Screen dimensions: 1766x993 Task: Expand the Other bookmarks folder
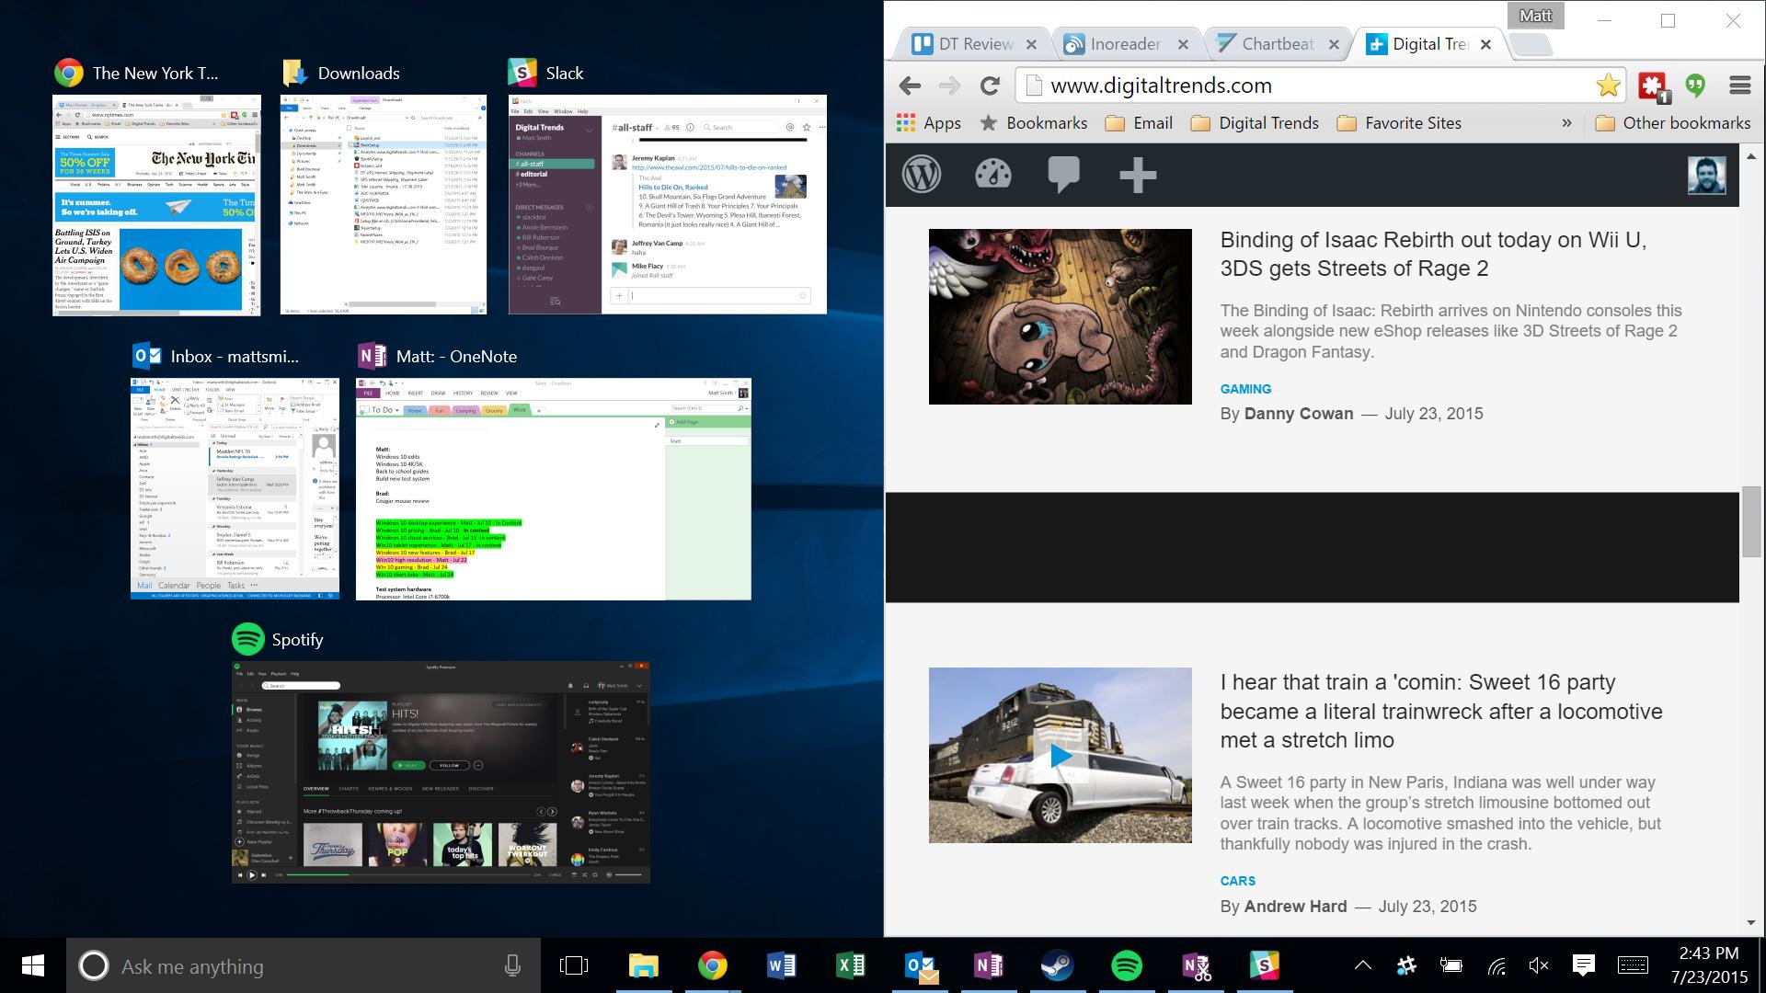pyautogui.click(x=1675, y=122)
